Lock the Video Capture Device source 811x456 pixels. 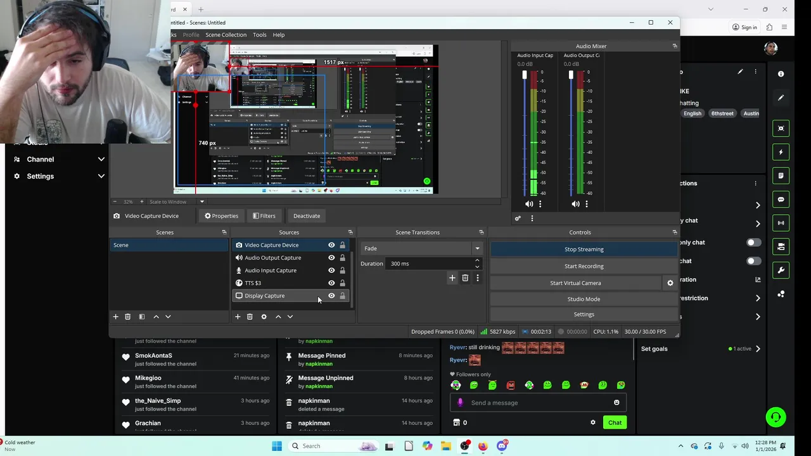[x=343, y=245]
